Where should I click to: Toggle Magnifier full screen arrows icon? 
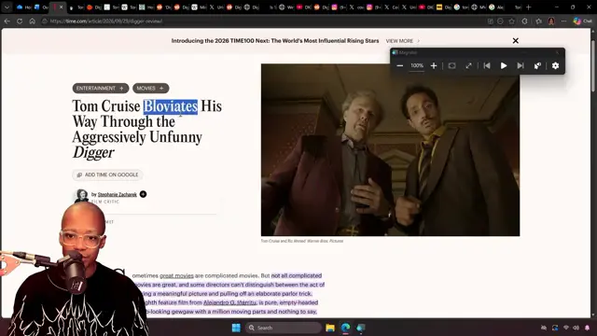[x=468, y=66]
